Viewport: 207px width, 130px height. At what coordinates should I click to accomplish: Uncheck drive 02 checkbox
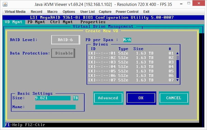92,58
